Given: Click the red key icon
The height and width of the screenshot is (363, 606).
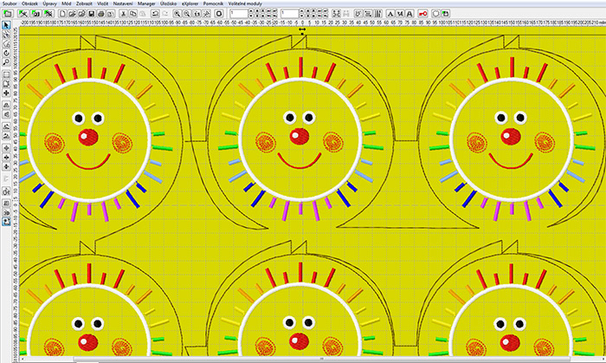Looking at the screenshot, I should click(422, 14).
